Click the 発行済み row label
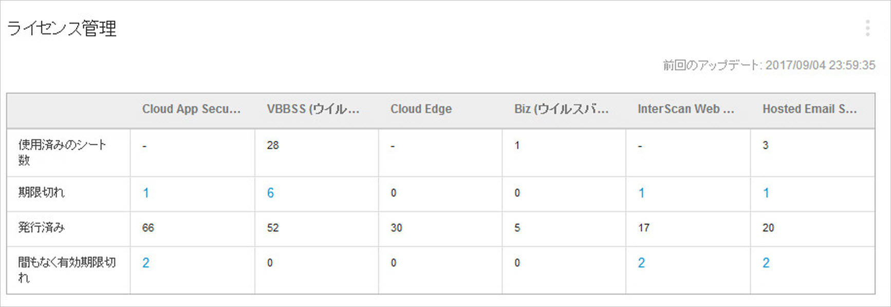The height and width of the screenshot is (307, 891). coord(41,228)
